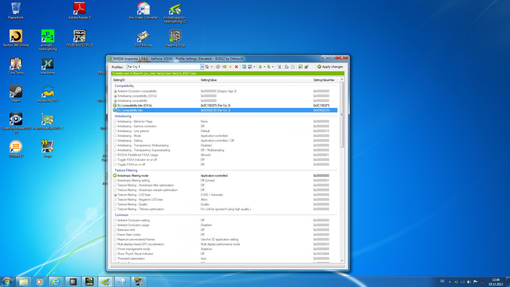Click the red X delete profile icon
Viewport: 510px width, 287px height.
pyautogui.click(x=236, y=67)
